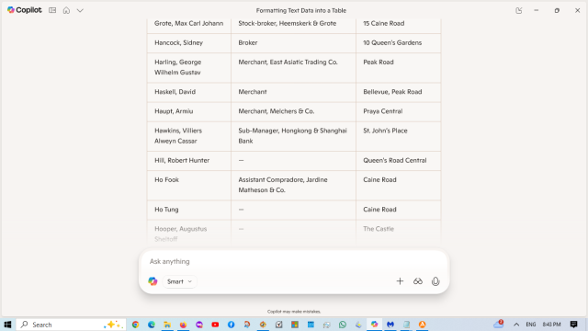
Task: Open the Smart mode dropdown
Action: [x=180, y=281]
